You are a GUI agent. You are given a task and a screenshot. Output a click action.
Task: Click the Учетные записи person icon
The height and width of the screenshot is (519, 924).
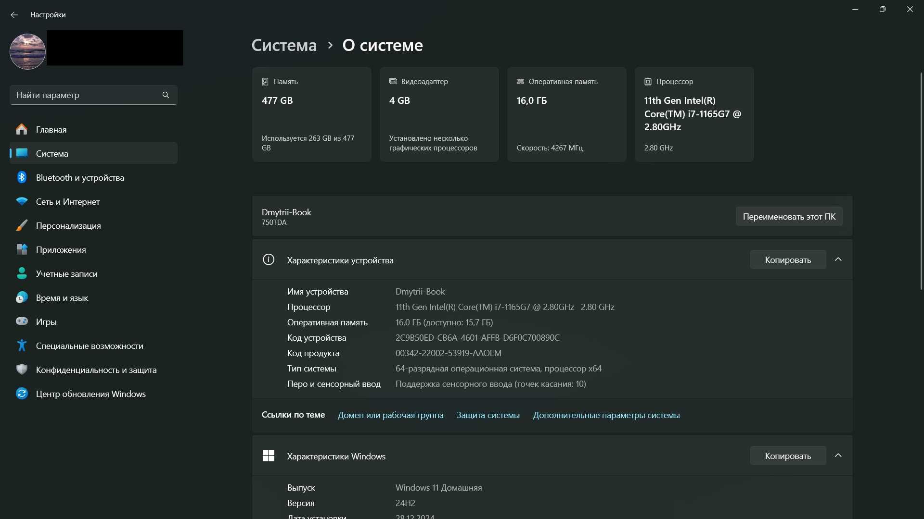pos(22,273)
